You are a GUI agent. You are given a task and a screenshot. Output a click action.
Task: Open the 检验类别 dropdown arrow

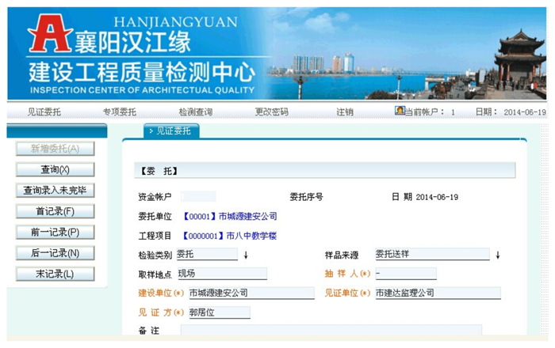pyautogui.click(x=246, y=255)
